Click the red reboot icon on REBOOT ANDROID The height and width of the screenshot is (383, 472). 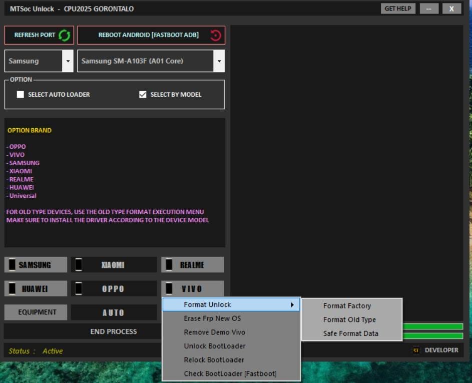pos(215,35)
